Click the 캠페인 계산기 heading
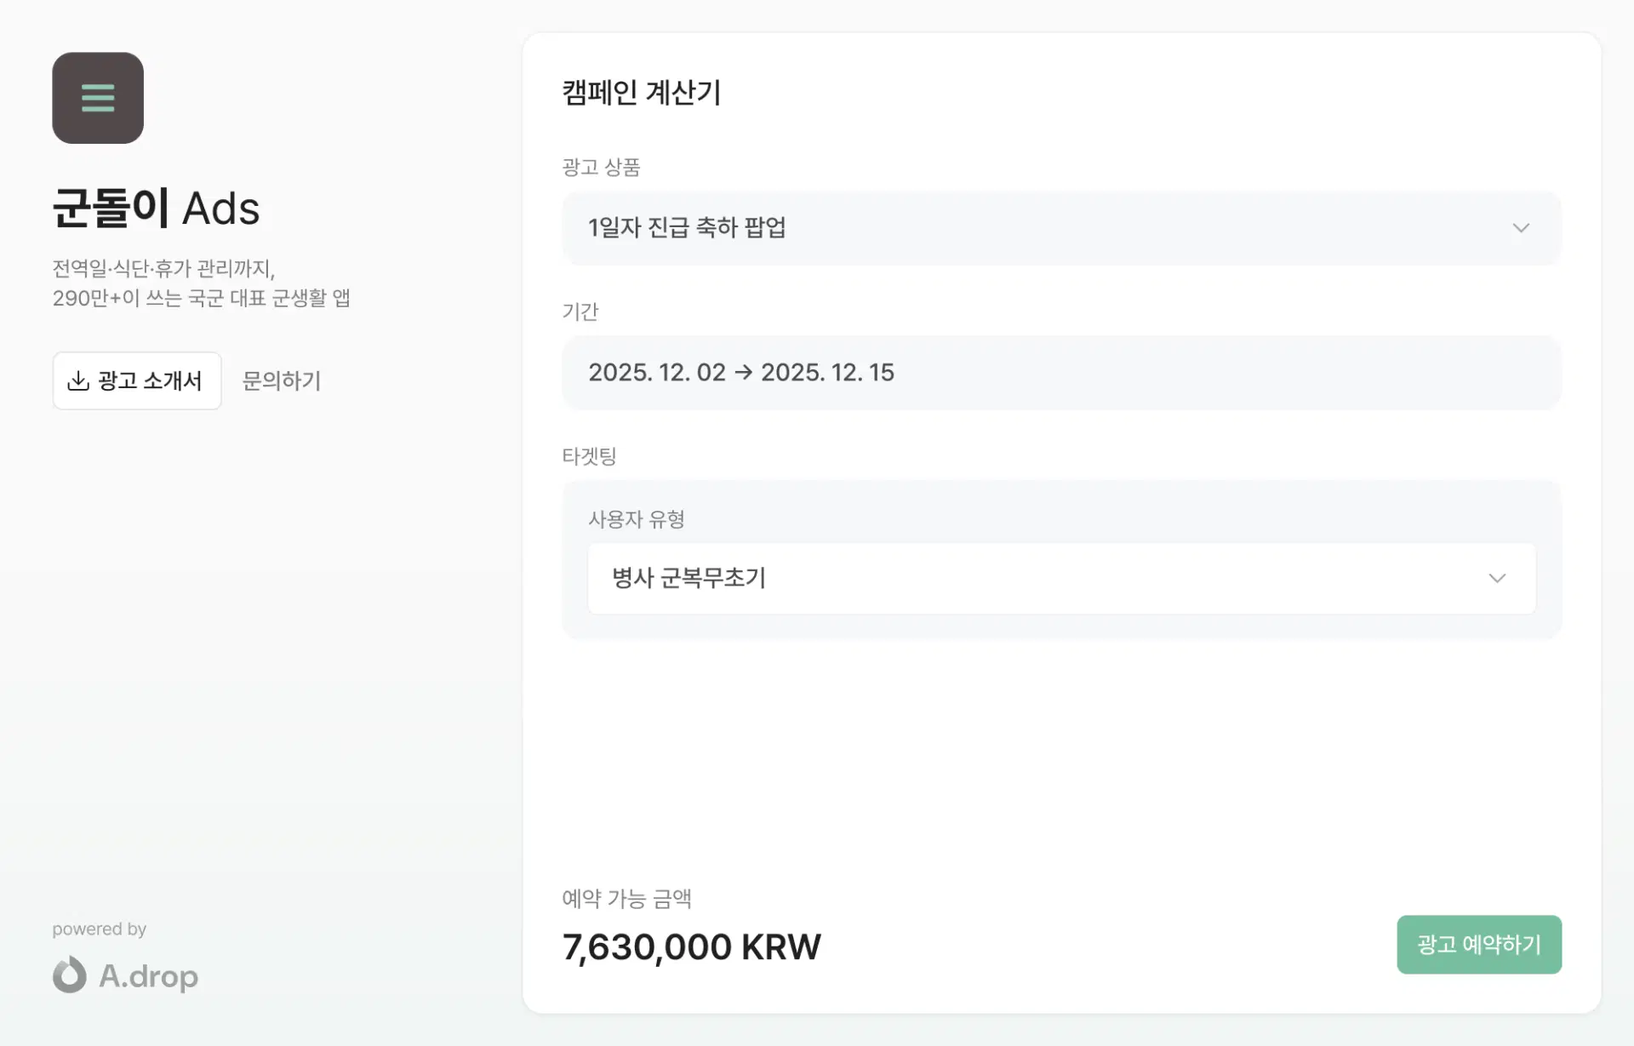The height and width of the screenshot is (1046, 1634). click(x=642, y=92)
